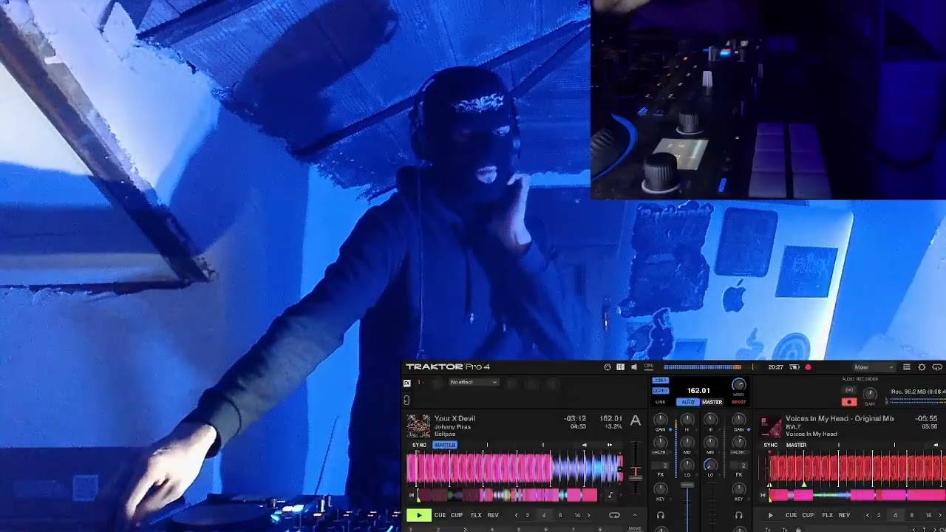Click loop size decrease arrow on Deck B
This screenshot has width=946, height=532.
click(x=868, y=515)
